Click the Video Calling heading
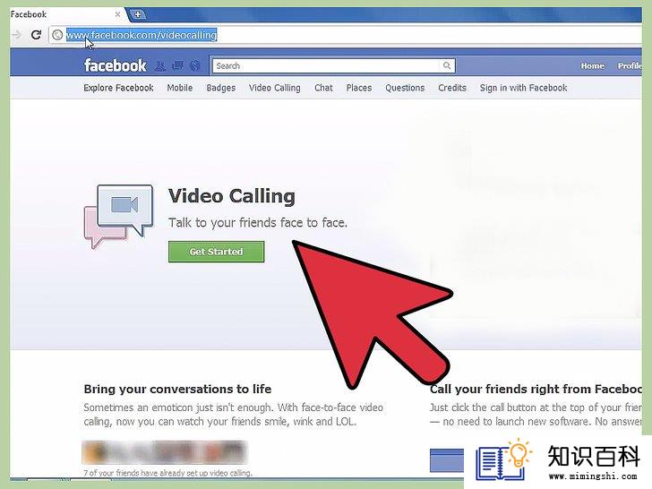 tap(232, 196)
